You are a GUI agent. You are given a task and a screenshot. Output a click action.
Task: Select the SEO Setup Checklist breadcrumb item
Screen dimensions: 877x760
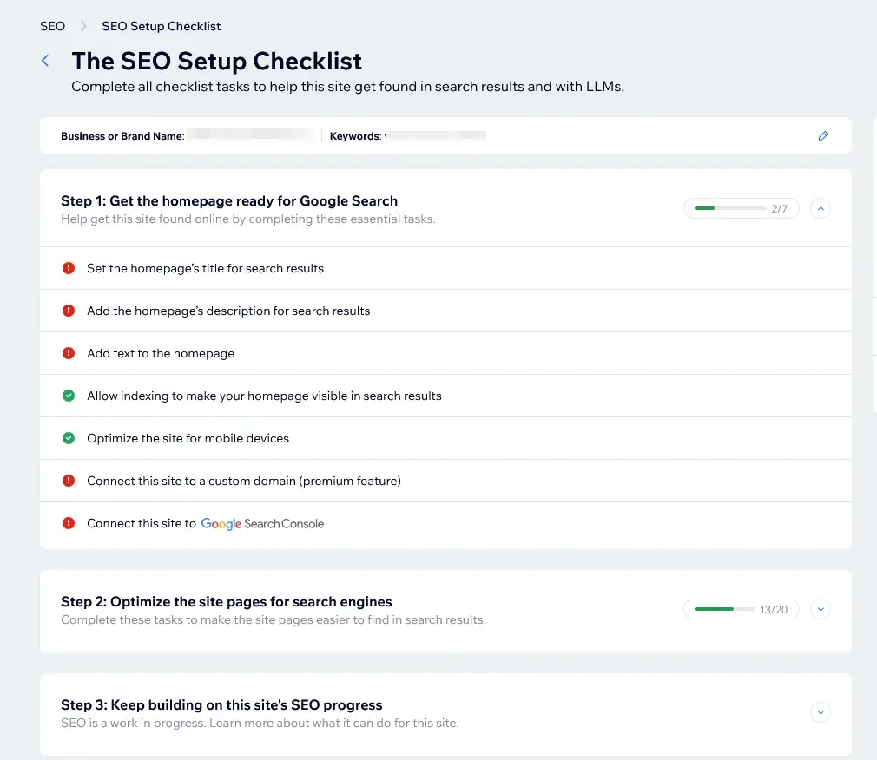161,26
